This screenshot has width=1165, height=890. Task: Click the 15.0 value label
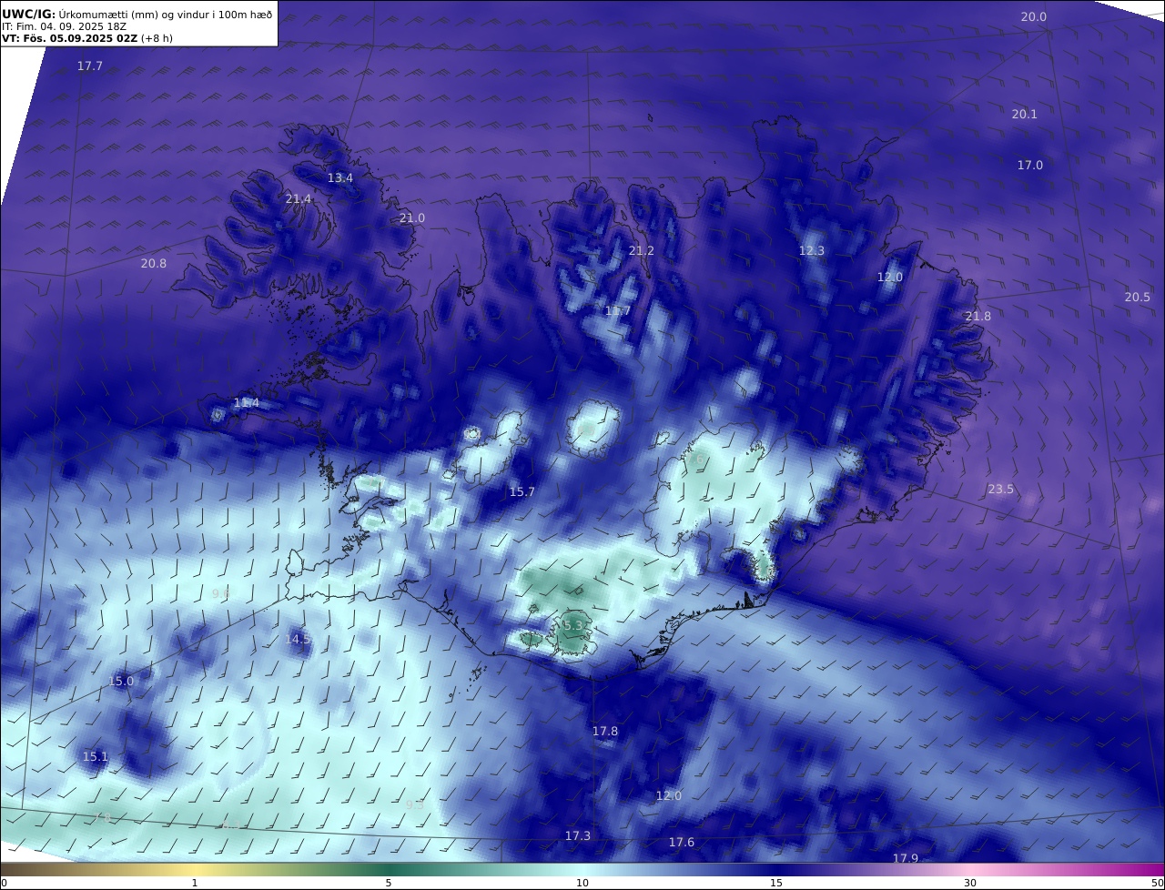click(120, 681)
